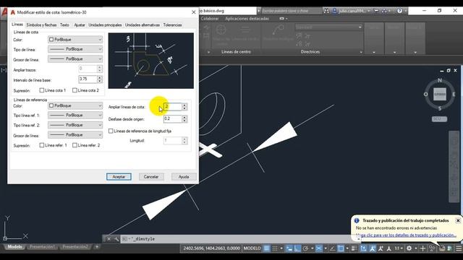Screen dimensions: 463x260
Task: Open Grosor de línea dropdown under Líneas de cota
Action: click(75, 59)
